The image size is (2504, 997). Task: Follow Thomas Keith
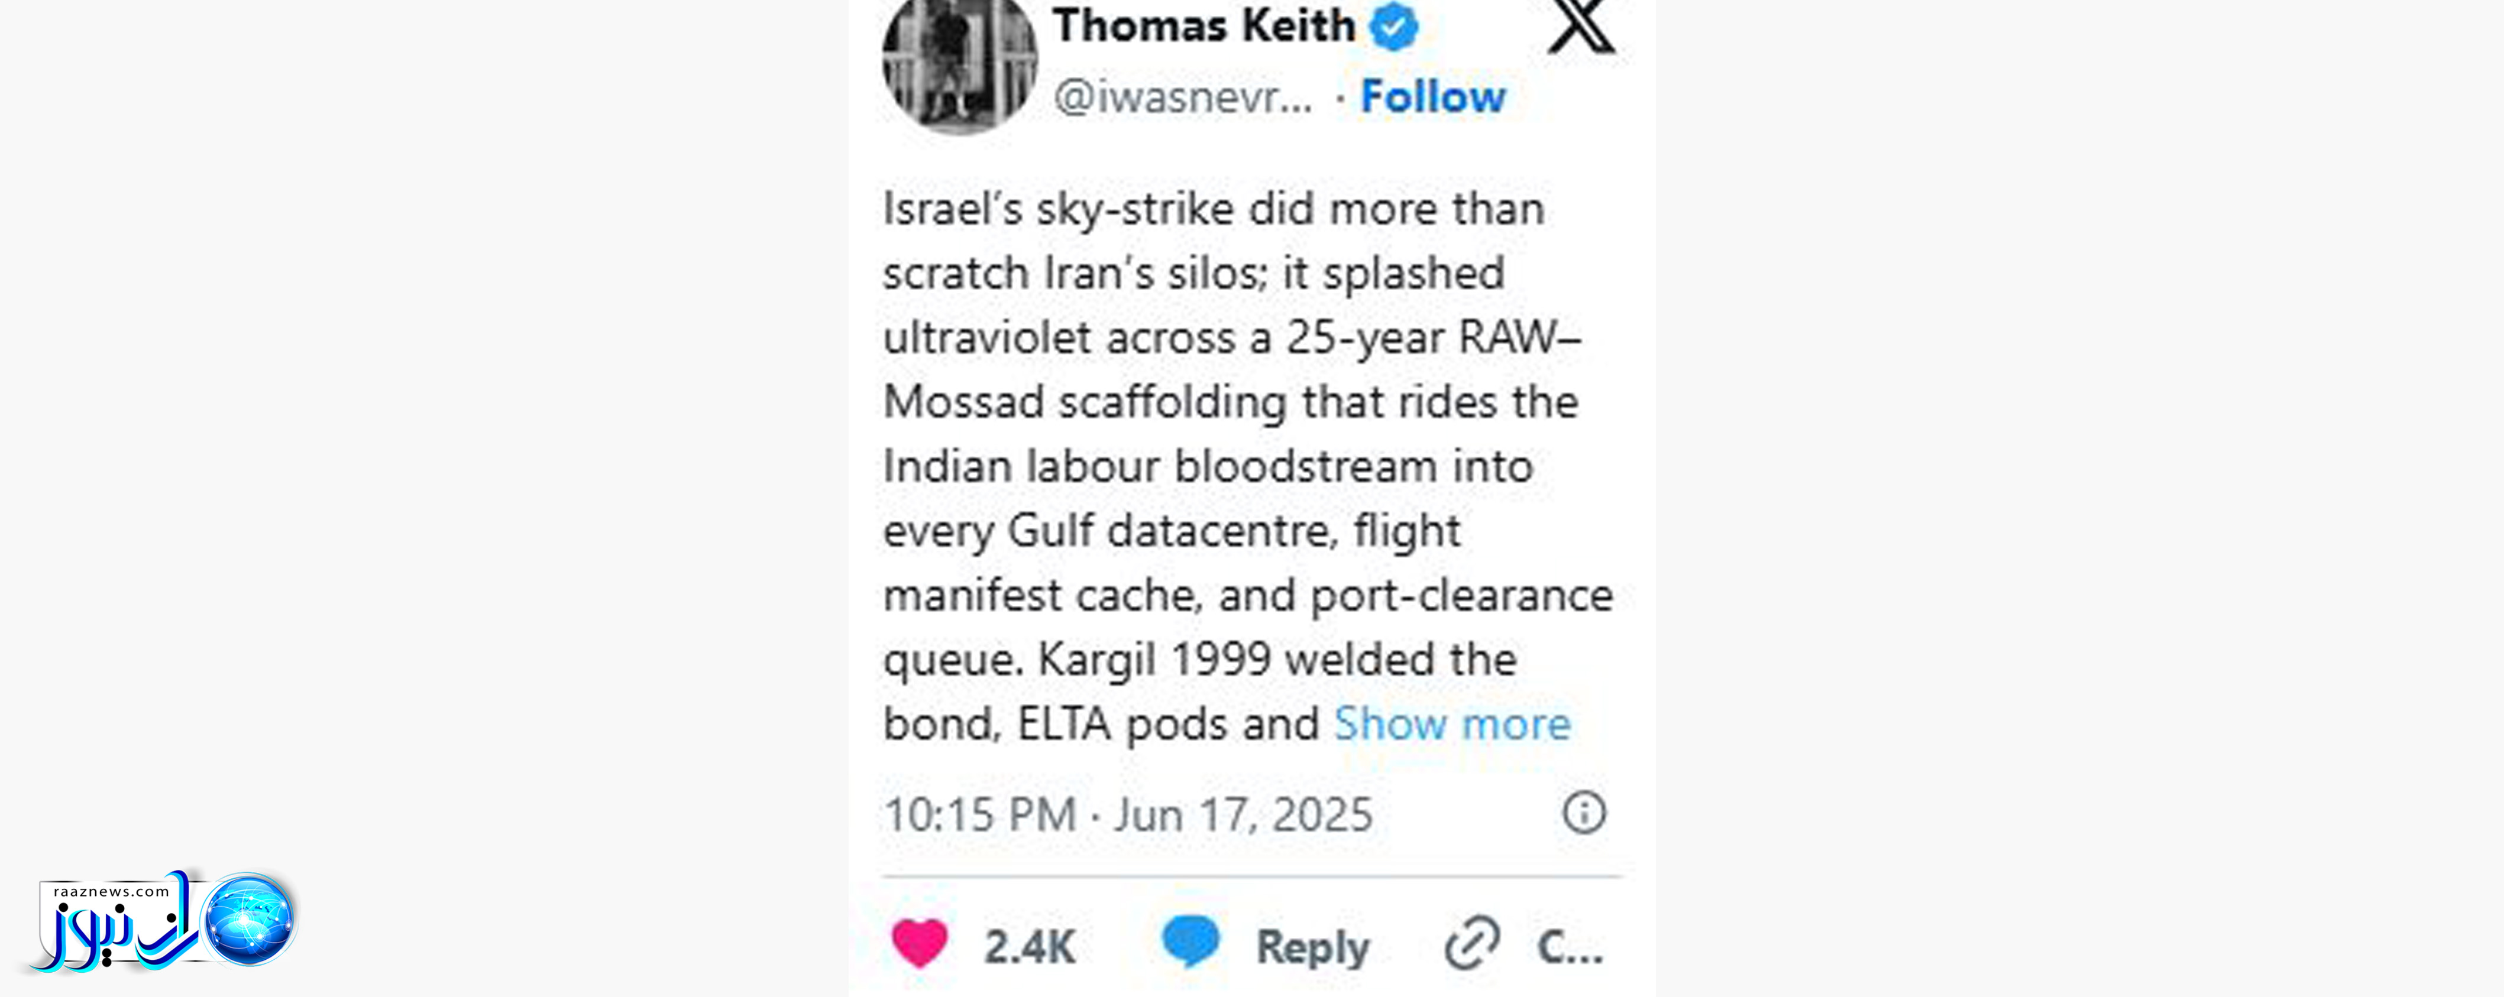[x=1432, y=96]
